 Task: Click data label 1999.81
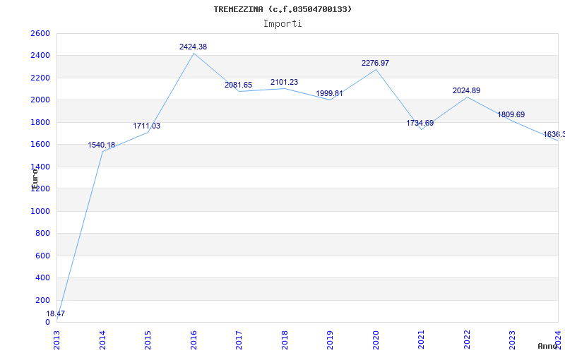coord(329,94)
